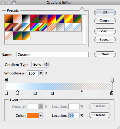Select the light blue color stop
The width and height of the screenshot is (120, 129).
(35, 92)
